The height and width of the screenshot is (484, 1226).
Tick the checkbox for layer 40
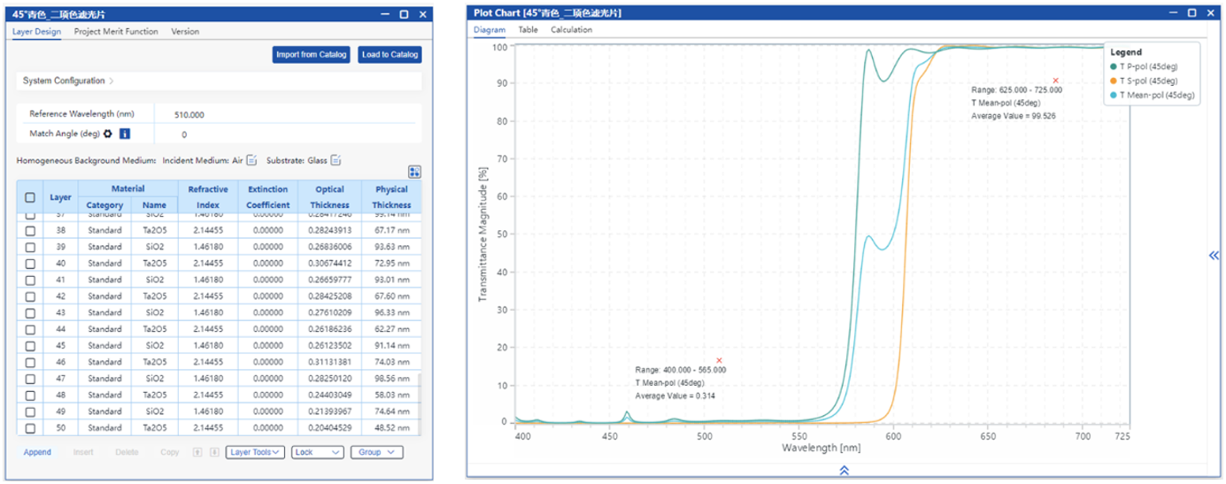tap(30, 263)
